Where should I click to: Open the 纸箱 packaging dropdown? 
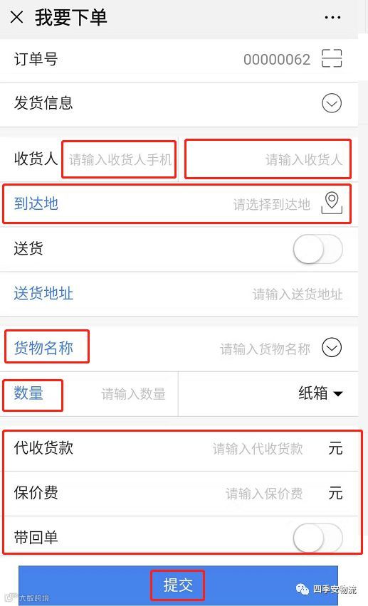coord(320,393)
